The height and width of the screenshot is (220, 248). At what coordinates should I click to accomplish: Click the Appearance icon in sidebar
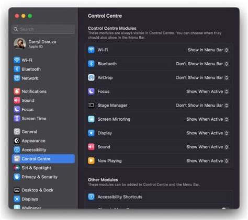pyautogui.click(x=17, y=141)
